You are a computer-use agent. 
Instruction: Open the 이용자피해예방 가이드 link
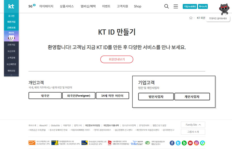(x=80, y=130)
